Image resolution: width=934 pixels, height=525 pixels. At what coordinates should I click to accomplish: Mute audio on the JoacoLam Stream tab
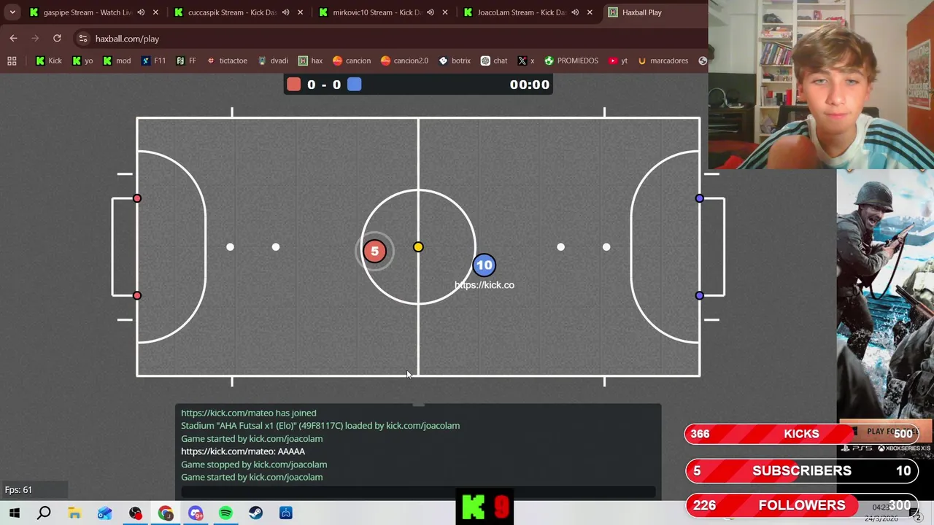[x=575, y=12]
